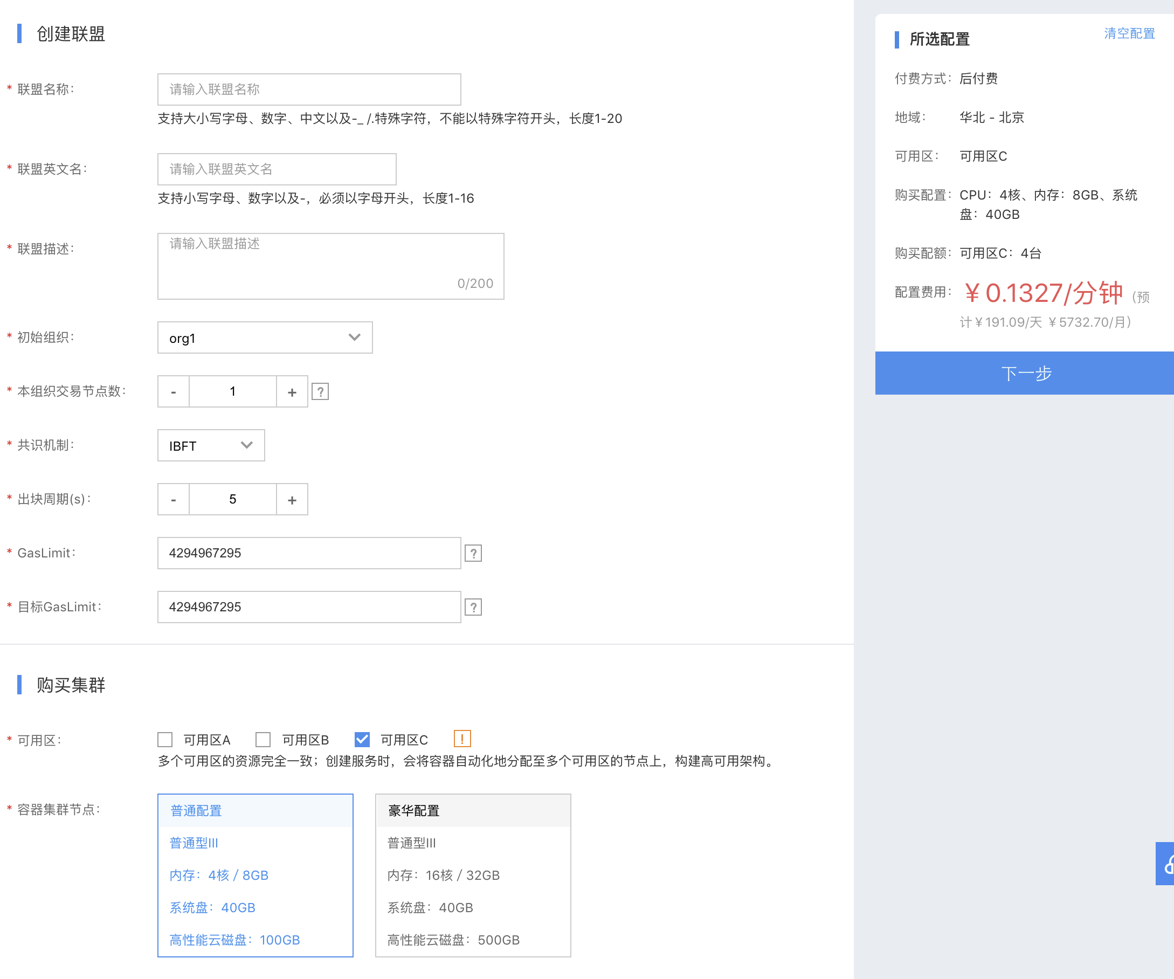Select the 豪华配置 cluster node card
Viewport: 1174px width, 979px height.
[472, 875]
